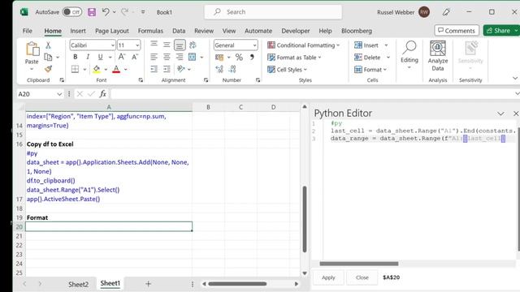Align text right
The image size is (520, 292).
click(180, 57)
